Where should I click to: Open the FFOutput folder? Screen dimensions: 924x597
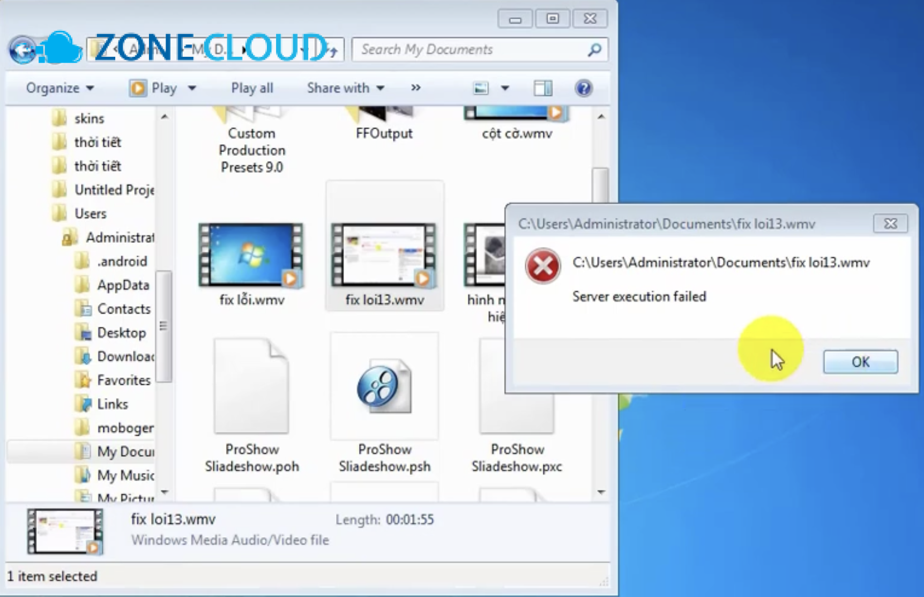384,124
